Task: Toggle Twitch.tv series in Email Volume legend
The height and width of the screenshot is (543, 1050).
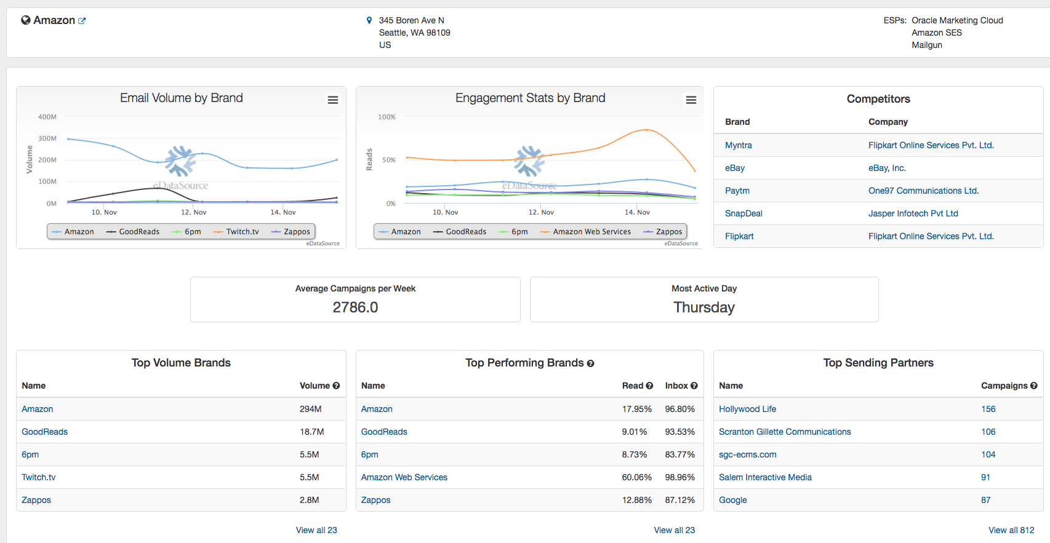Action: pyautogui.click(x=236, y=232)
